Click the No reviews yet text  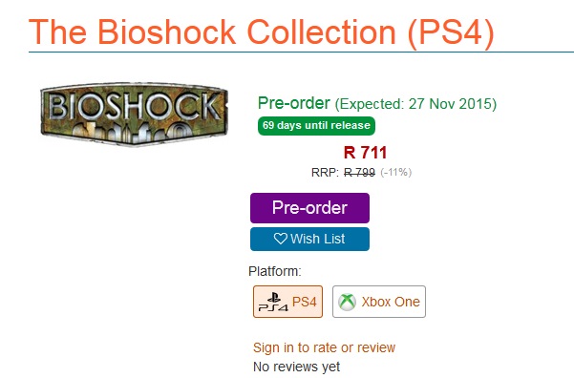point(296,367)
